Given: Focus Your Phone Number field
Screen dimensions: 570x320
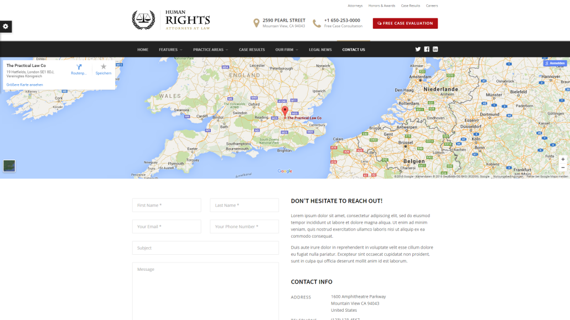Looking at the screenshot, I should [x=244, y=227].
